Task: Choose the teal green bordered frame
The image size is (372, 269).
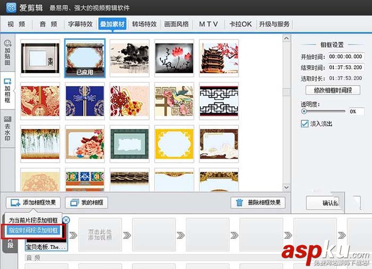Action: tap(130, 144)
